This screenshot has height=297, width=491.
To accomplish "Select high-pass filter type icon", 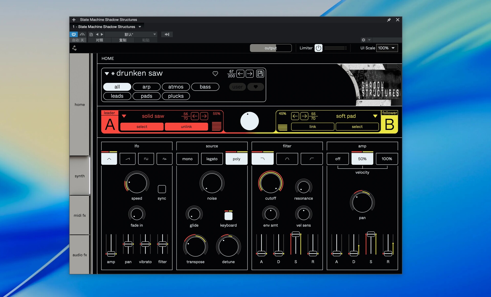I will coord(312,159).
